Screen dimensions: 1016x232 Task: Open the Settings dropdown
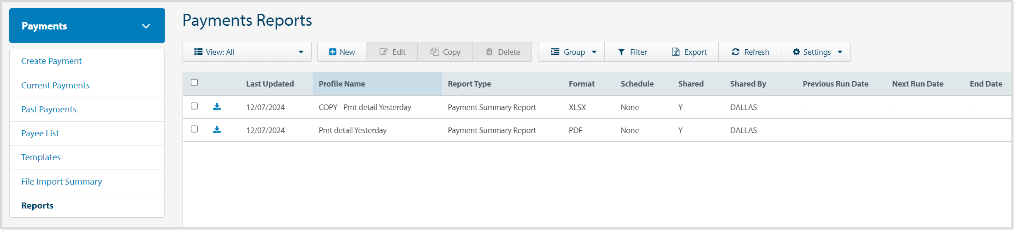tap(815, 52)
